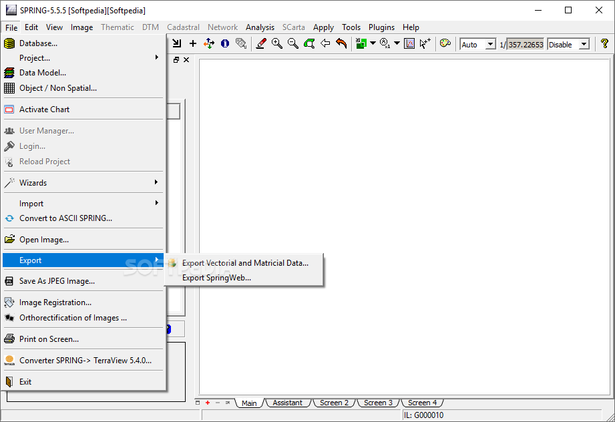Expand the Project submenu arrow
The height and width of the screenshot is (422, 615).
pos(156,57)
